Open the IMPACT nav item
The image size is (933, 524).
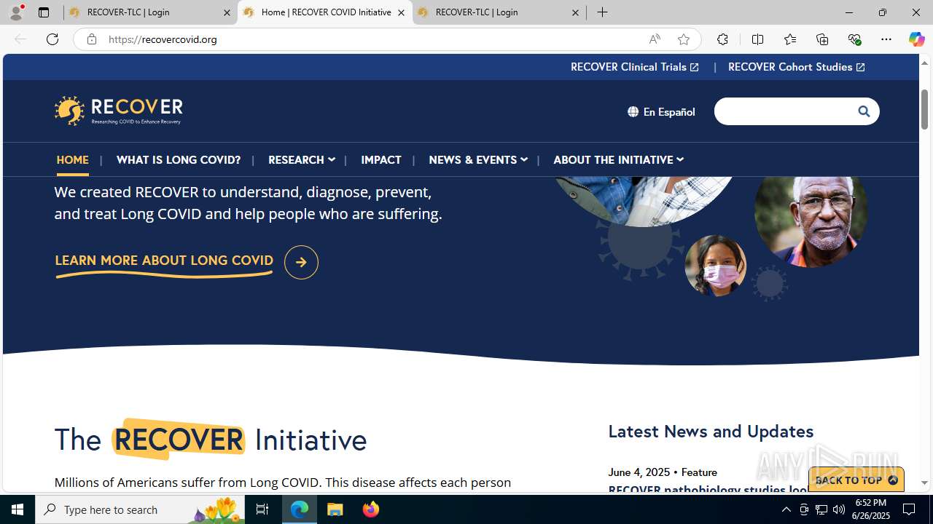pyautogui.click(x=381, y=160)
